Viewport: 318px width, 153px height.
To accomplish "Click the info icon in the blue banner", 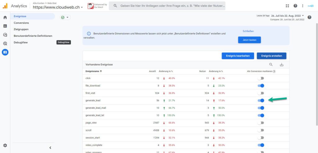I will [89, 33].
